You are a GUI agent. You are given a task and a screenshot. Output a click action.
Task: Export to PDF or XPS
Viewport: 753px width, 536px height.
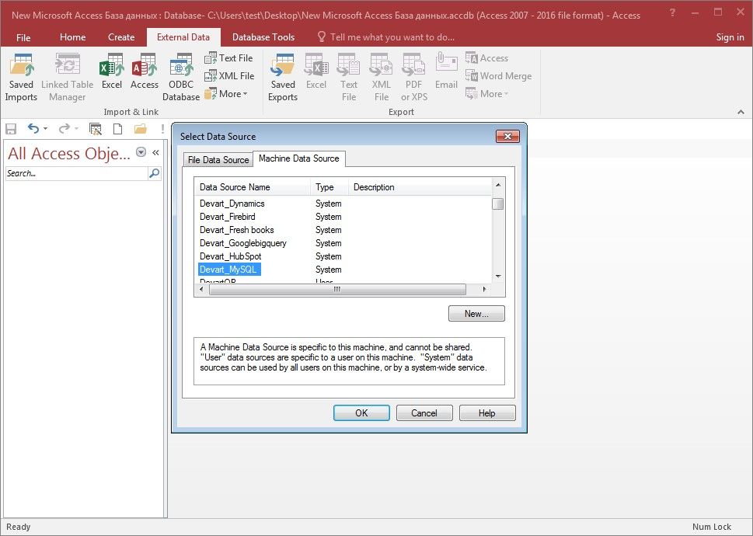point(414,77)
